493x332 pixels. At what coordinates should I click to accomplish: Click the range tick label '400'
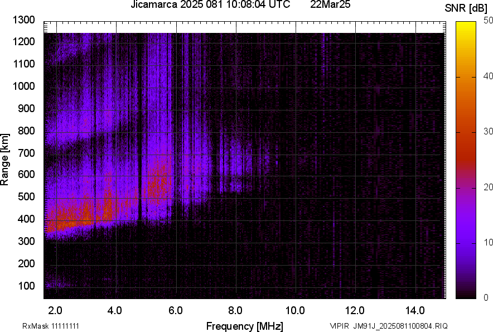pyautogui.click(x=26, y=219)
